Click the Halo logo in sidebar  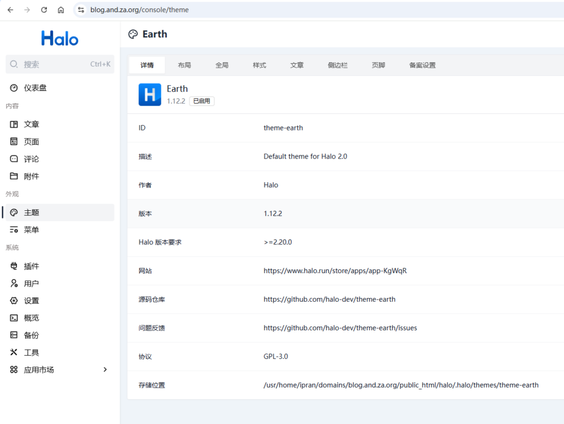click(x=59, y=38)
